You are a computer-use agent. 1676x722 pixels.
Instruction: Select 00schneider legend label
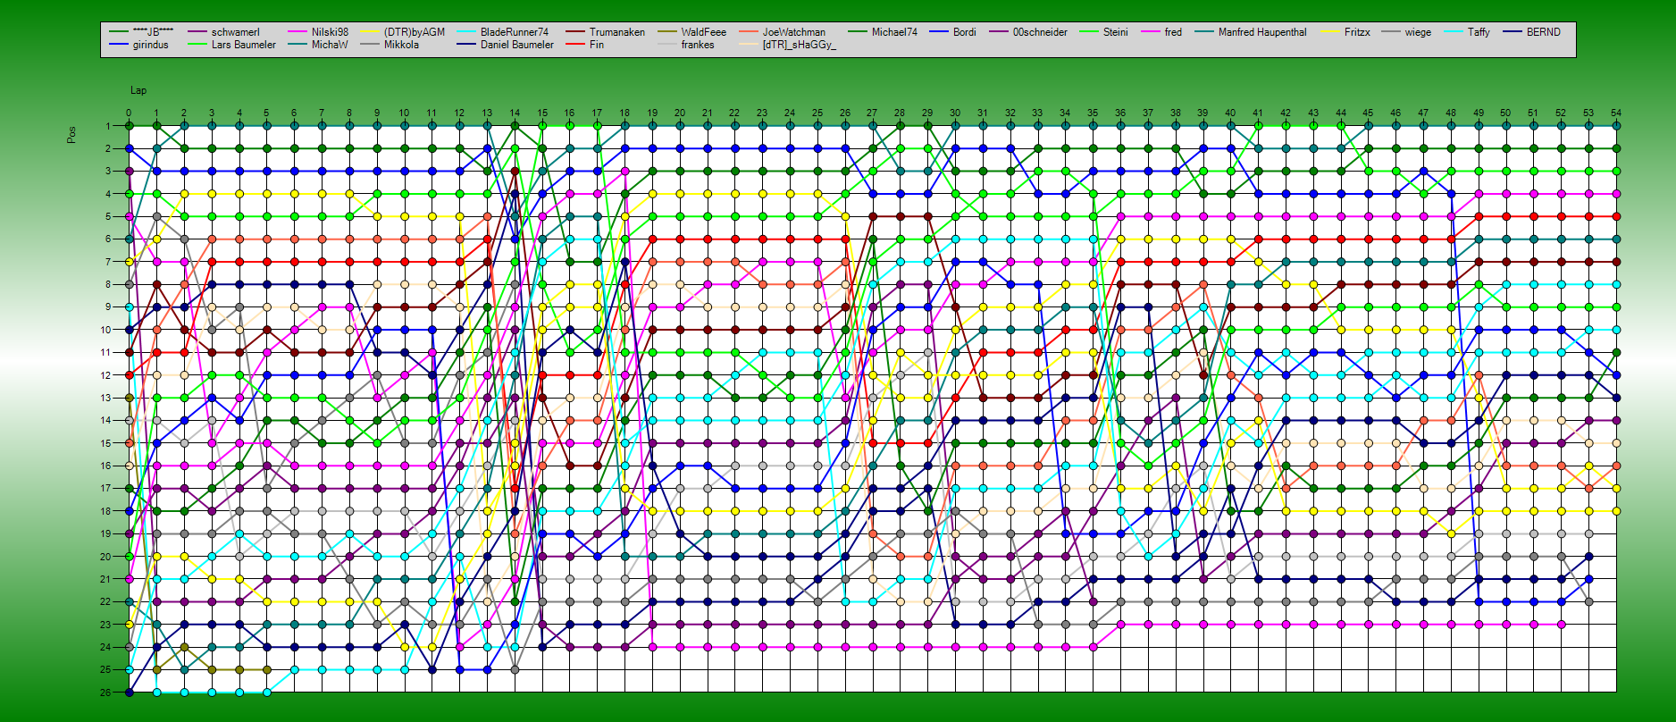pos(1040,32)
